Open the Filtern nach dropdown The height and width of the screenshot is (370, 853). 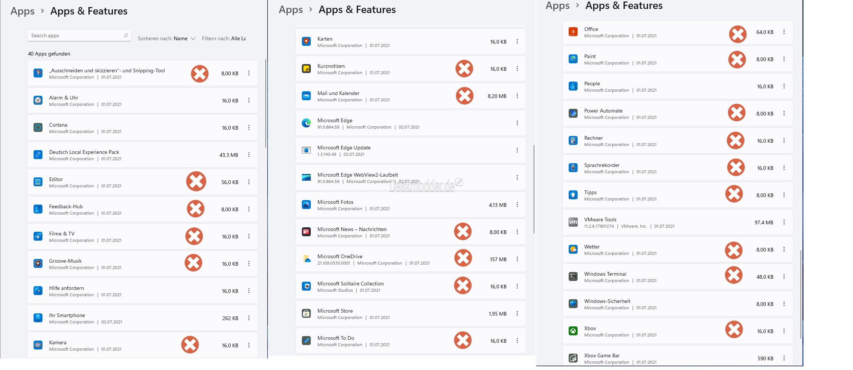click(x=224, y=38)
